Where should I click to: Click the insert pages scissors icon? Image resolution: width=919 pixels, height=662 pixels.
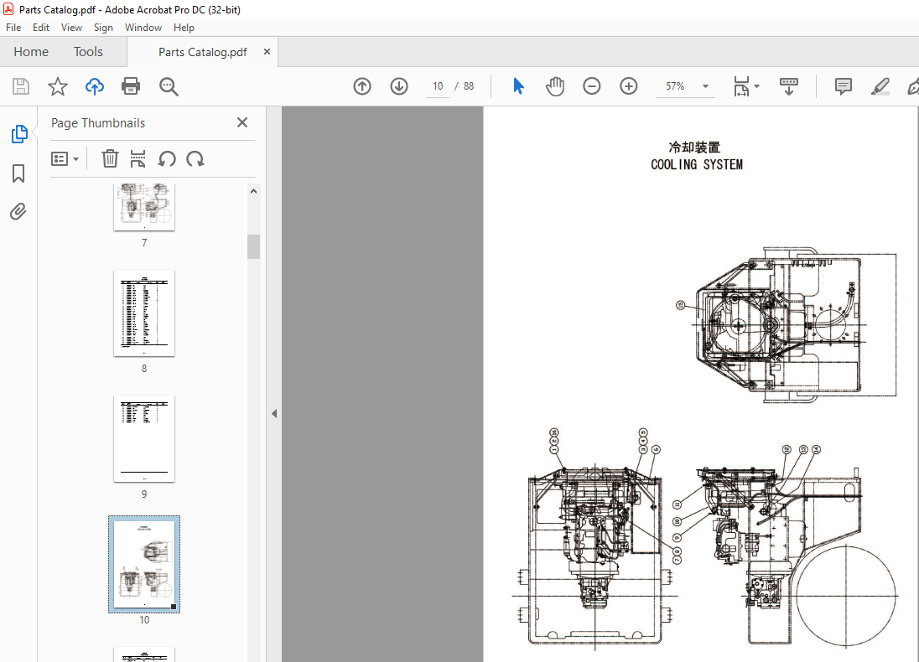click(x=138, y=158)
